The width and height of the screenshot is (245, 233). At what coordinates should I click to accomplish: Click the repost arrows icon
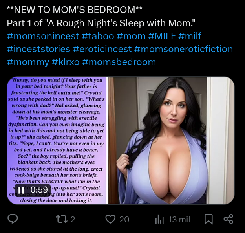62,219
